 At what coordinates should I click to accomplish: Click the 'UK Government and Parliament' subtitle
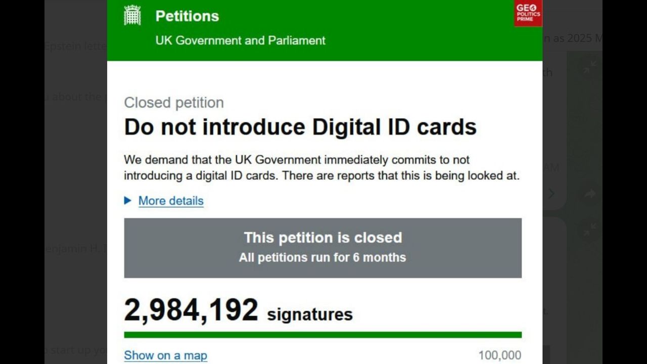[240, 40]
